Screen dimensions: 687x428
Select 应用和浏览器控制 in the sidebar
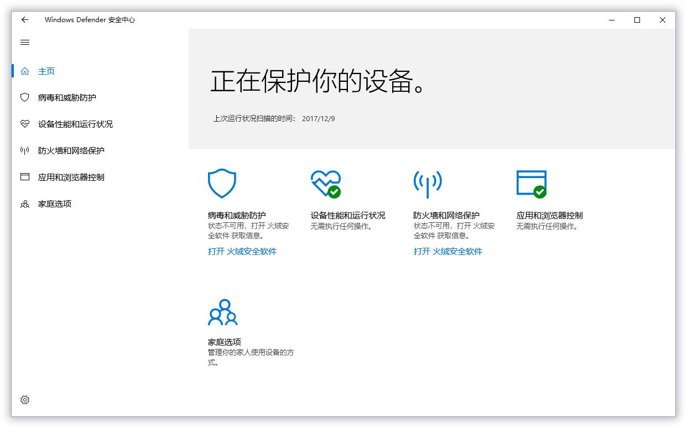point(71,178)
